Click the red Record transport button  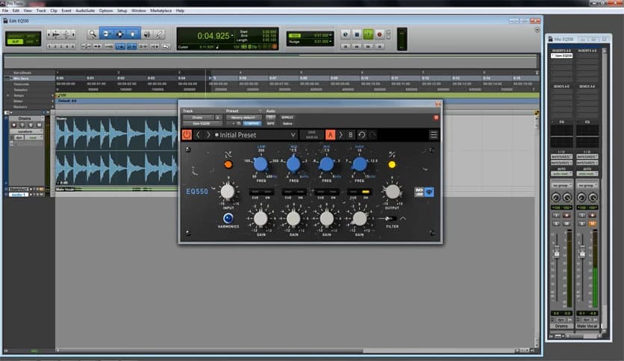pyautogui.click(x=379, y=34)
